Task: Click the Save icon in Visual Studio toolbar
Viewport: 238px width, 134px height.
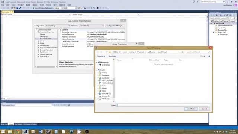Action: point(17,8)
